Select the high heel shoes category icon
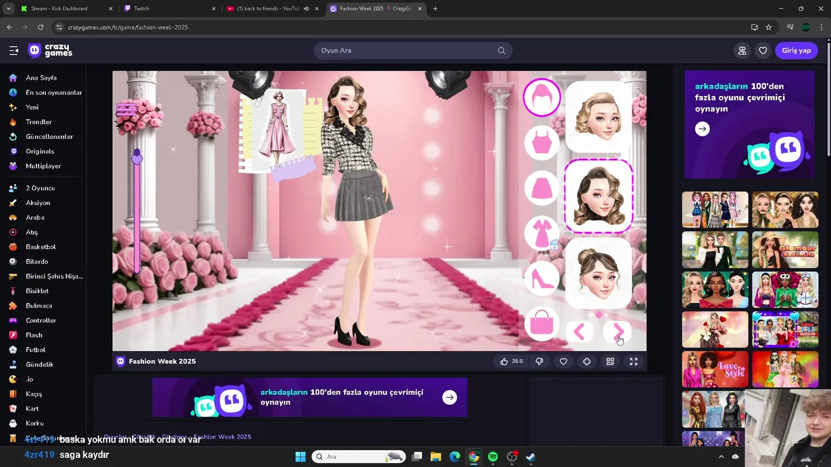This screenshot has height=467, width=831. click(541, 278)
